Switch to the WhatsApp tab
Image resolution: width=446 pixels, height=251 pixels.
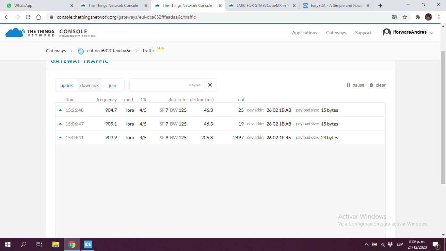(40, 6)
